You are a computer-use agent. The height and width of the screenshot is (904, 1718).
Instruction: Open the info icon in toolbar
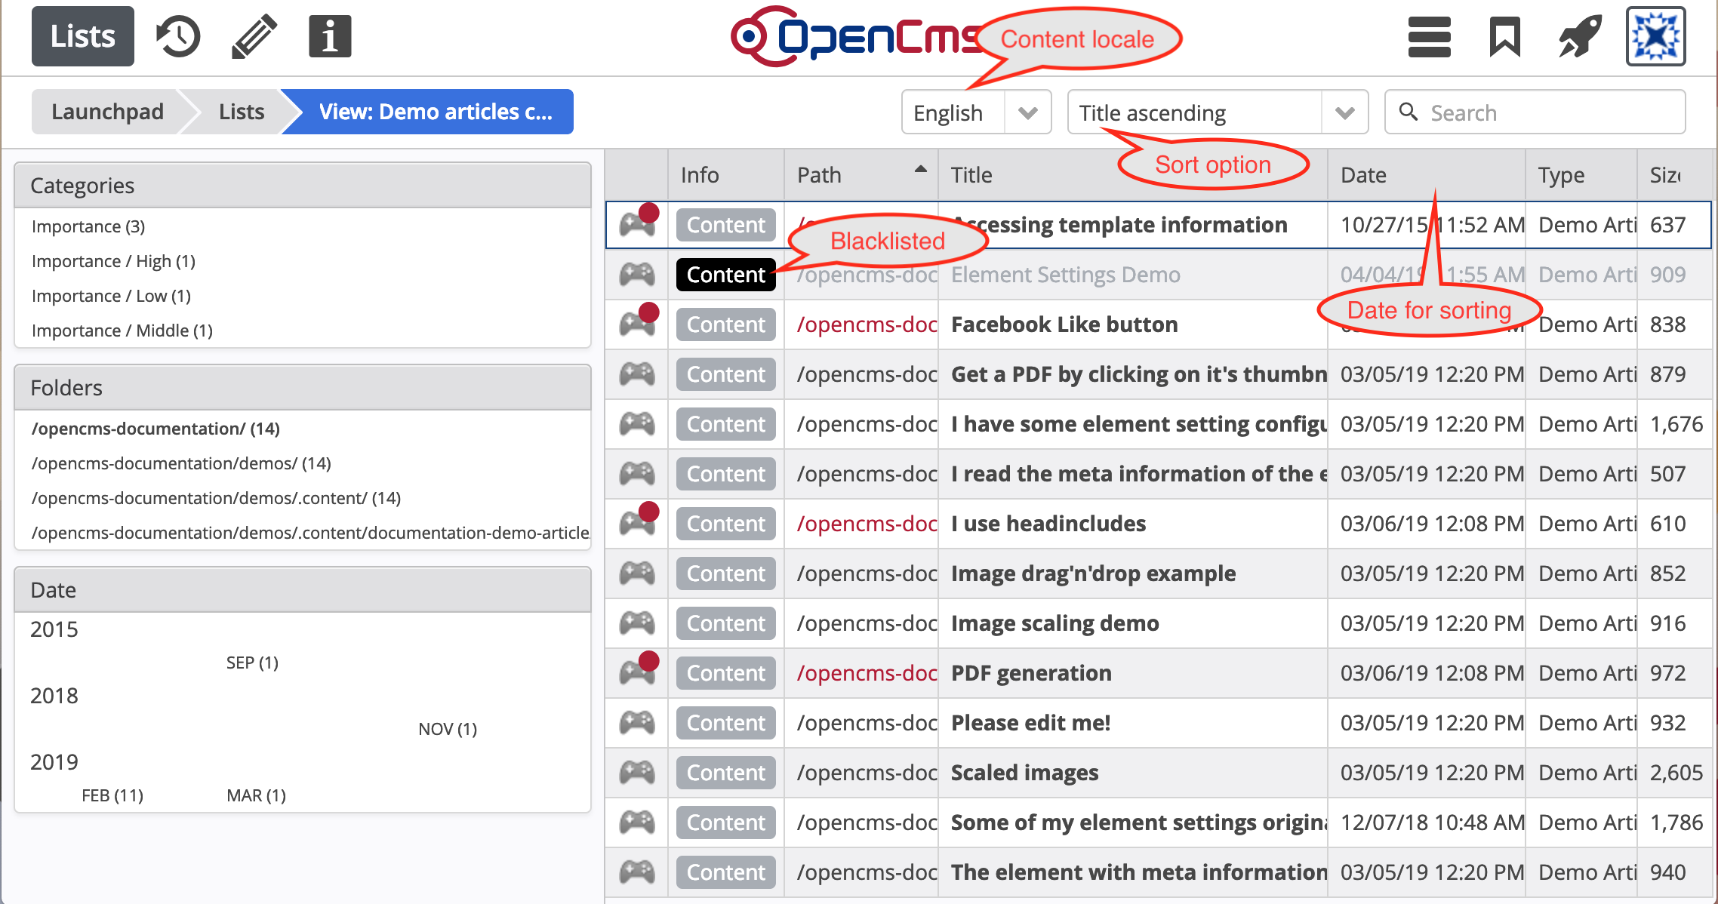330,36
